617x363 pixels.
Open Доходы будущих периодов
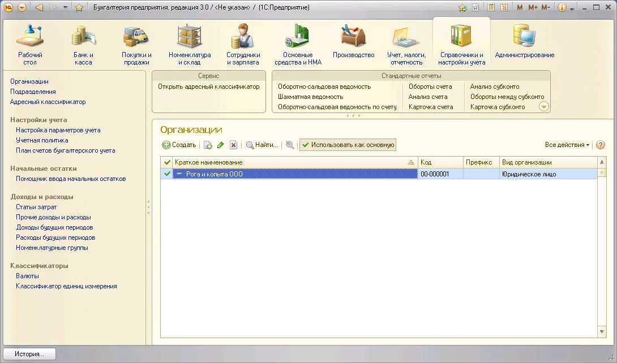[55, 227]
